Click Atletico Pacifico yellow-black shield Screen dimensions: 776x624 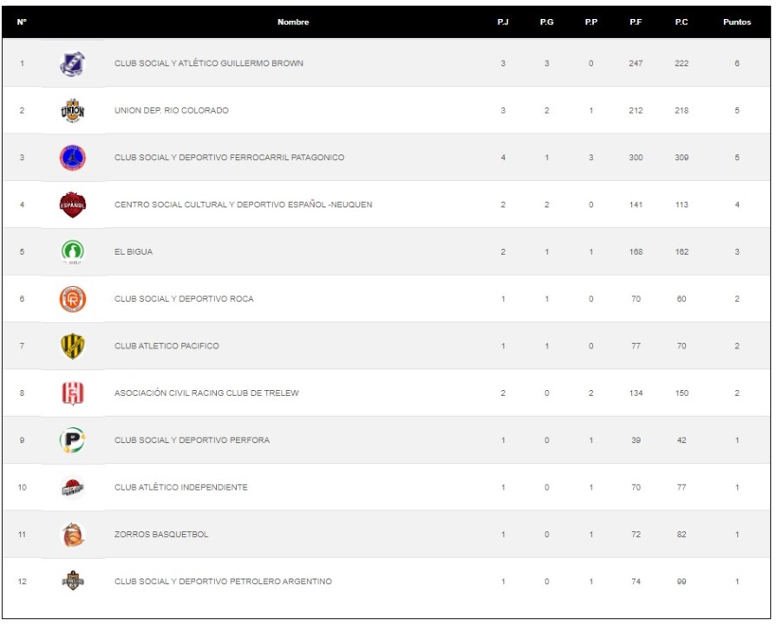73,346
